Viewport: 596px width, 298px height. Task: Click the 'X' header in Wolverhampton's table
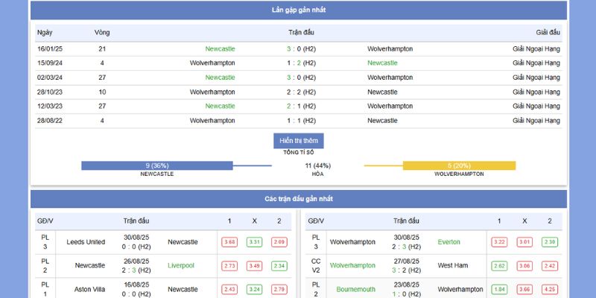[x=524, y=221]
